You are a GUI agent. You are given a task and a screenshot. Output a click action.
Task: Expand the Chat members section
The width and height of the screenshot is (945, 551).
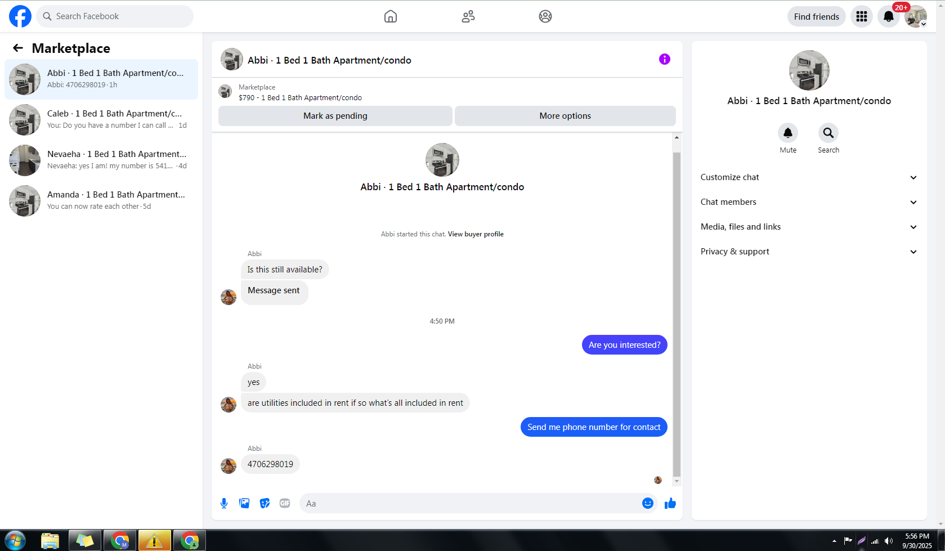coord(809,202)
